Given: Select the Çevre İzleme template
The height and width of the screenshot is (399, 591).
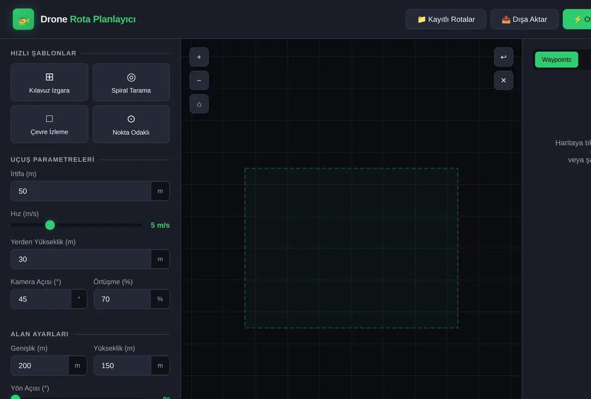Looking at the screenshot, I should pyautogui.click(x=49, y=124).
